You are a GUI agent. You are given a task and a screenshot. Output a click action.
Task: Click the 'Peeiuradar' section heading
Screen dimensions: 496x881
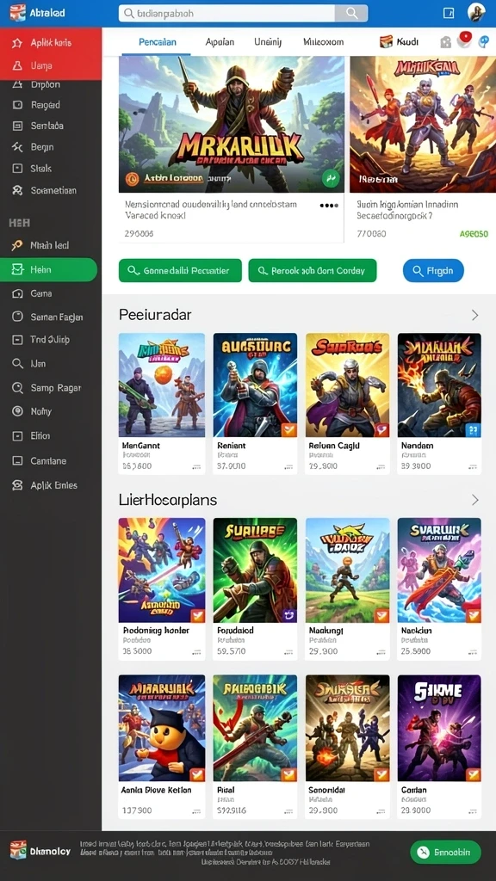pyautogui.click(x=155, y=315)
